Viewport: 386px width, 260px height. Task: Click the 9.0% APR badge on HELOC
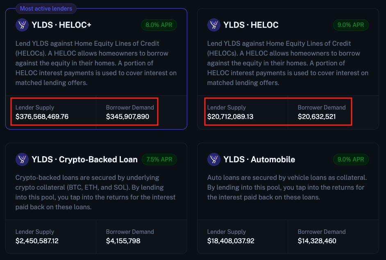pos(351,25)
